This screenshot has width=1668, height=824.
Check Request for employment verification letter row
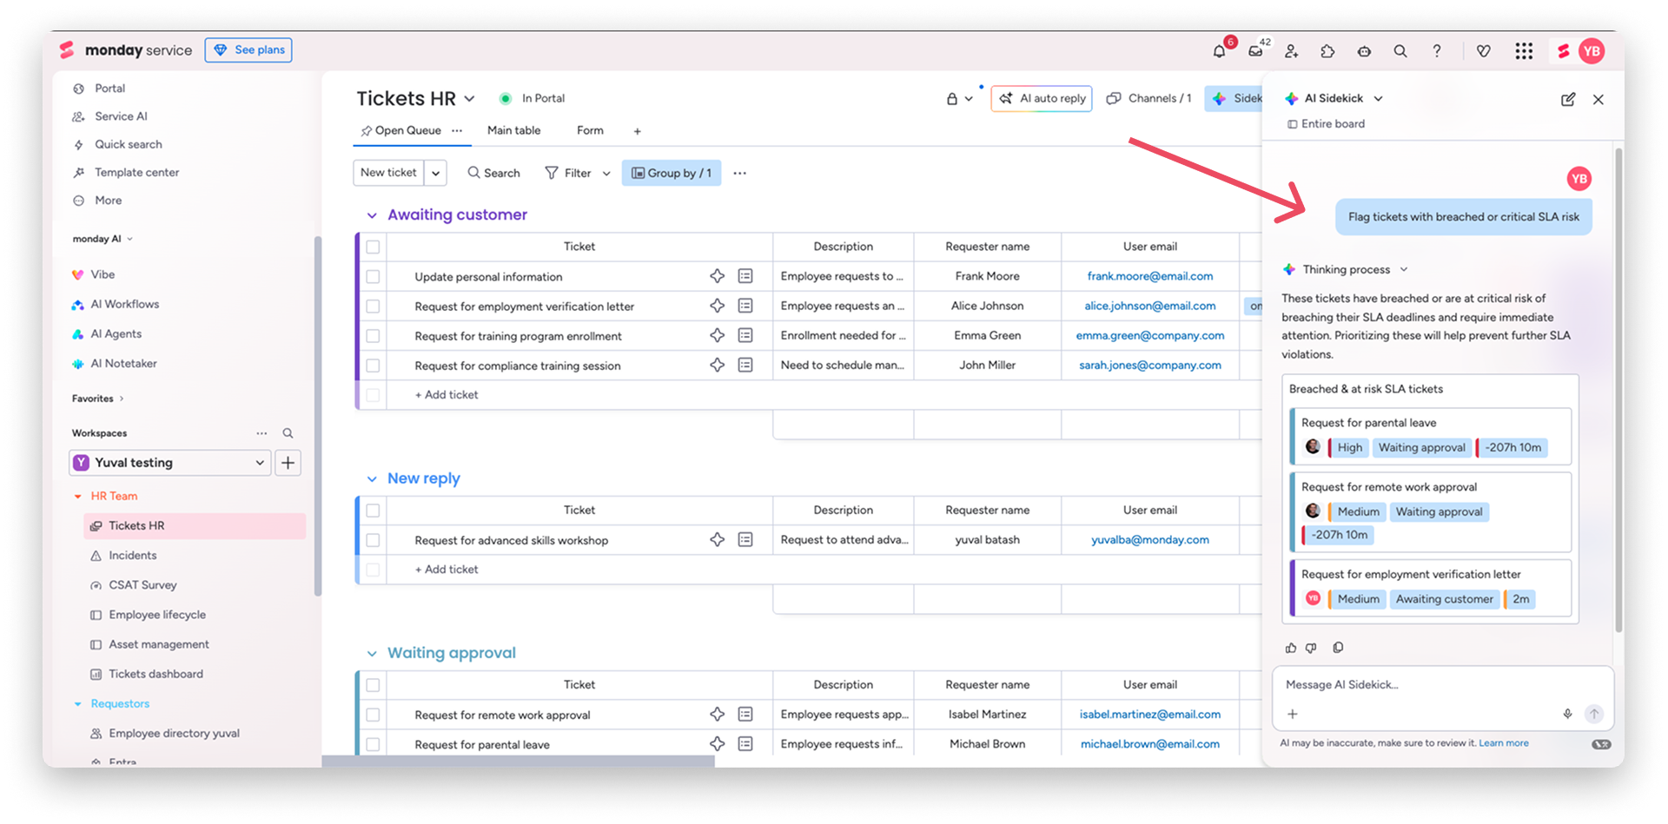(x=373, y=306)
